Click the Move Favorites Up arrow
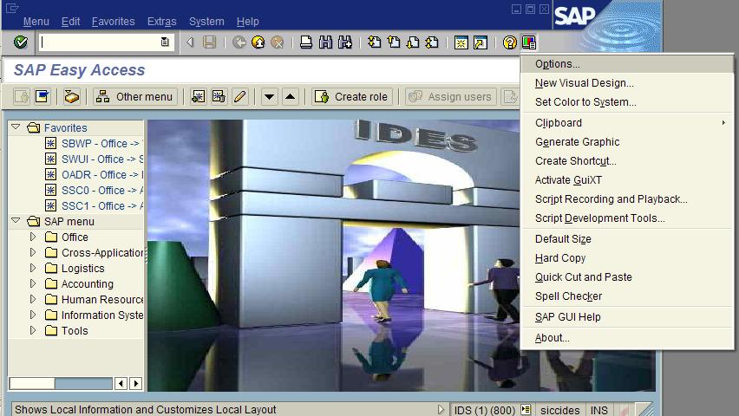The height and width of the screenshot is (416, 739). [291, 96]
